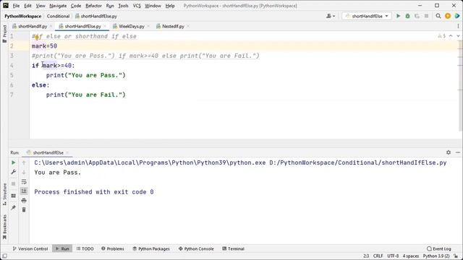Image resolution: width=463 pixels, height=260 pixels.
Task: Open the Version Control tool window
Action: pyautogui.click(x=30, y=248)
